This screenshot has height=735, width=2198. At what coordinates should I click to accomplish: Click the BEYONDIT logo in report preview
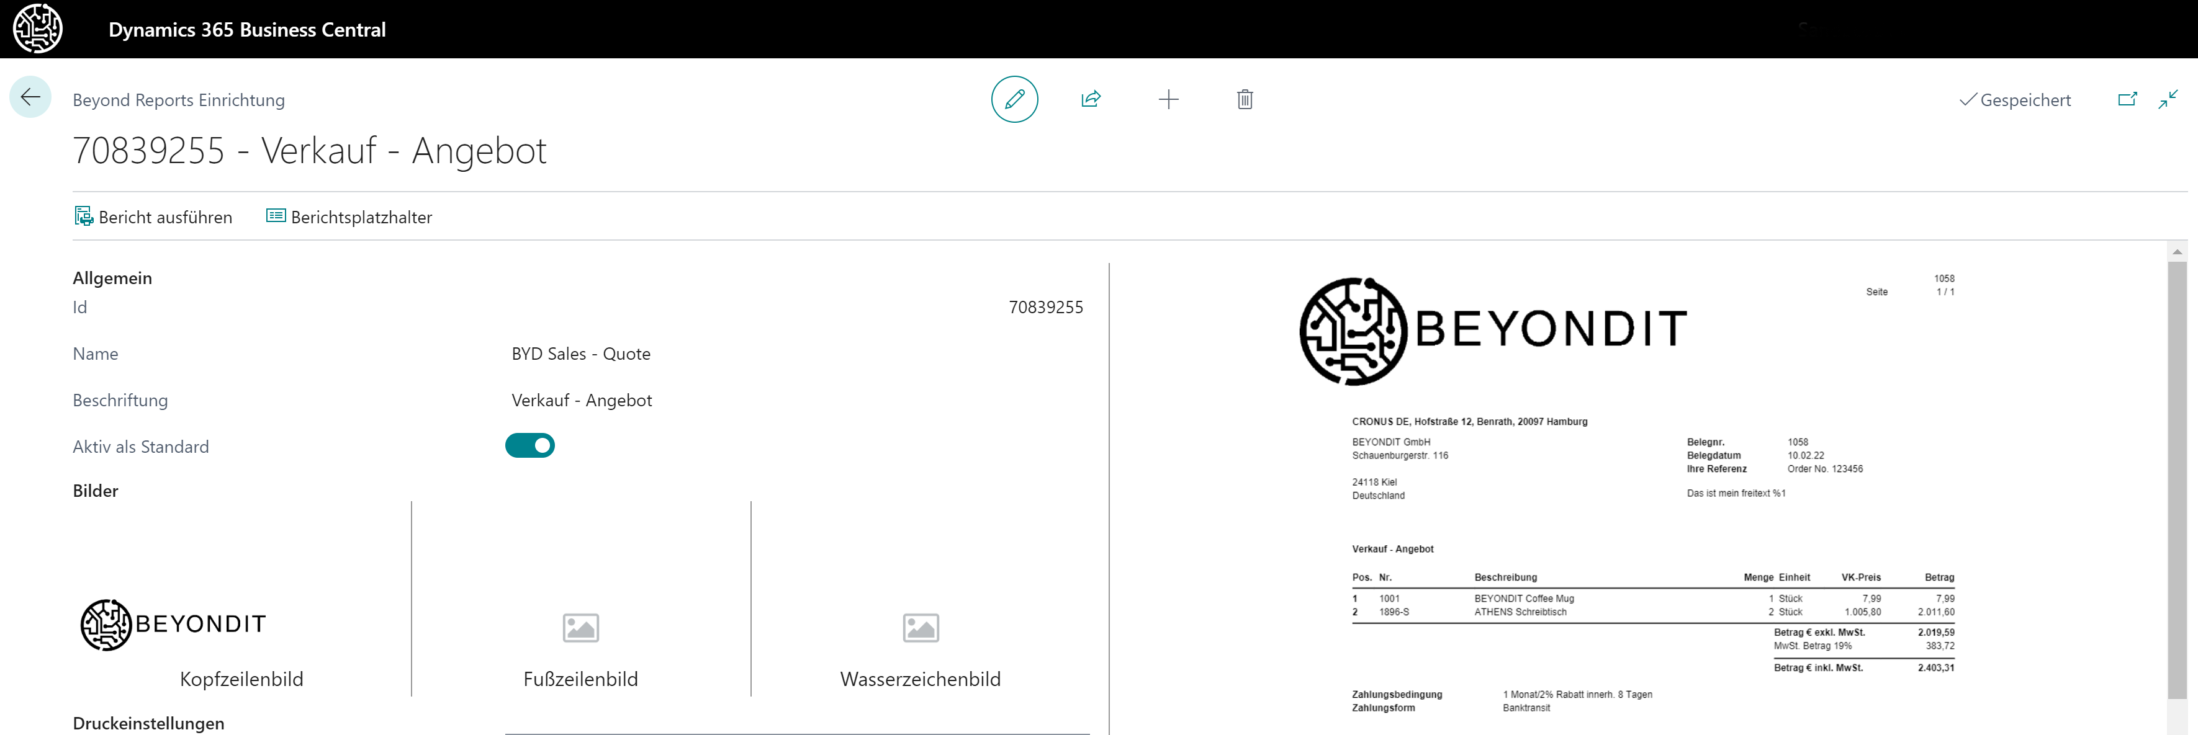(x=1493, y=331)
